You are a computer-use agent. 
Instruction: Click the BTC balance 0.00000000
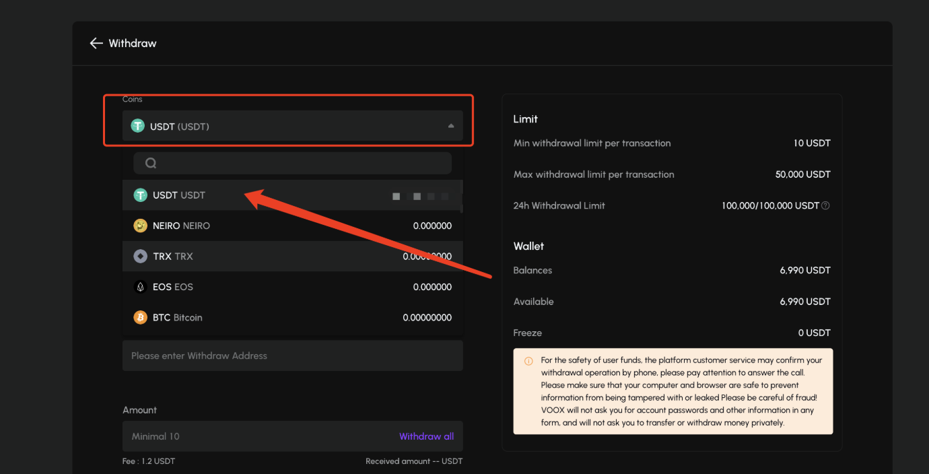pyautogui.click(x=427, y=318)
